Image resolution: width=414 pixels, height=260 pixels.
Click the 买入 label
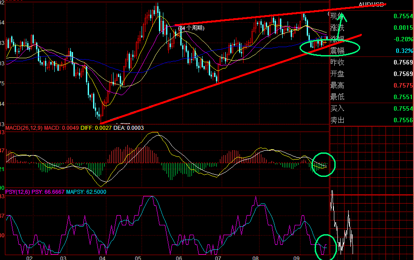pos(337,108)
